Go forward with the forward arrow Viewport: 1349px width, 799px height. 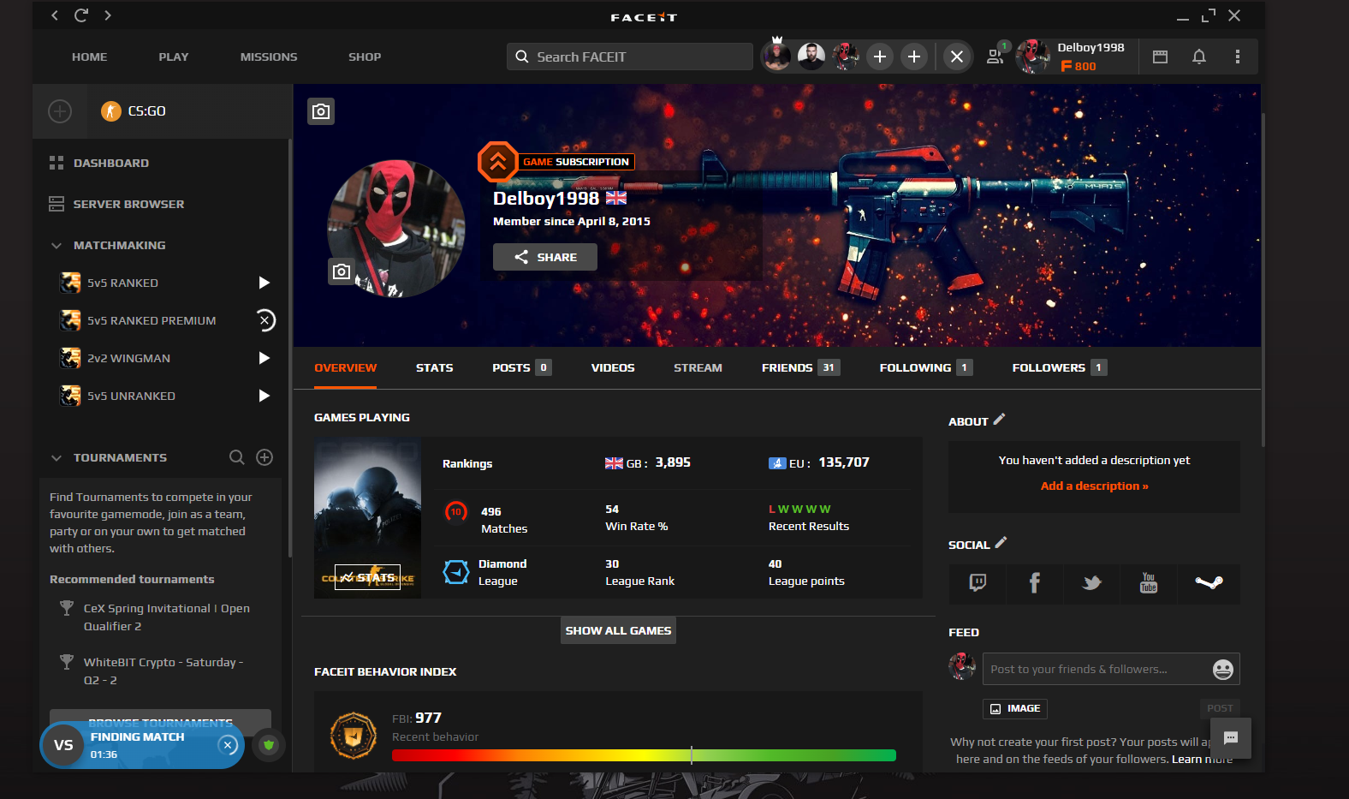[x=108, y=15]
